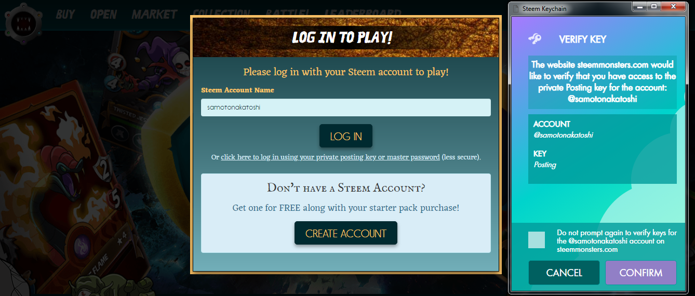Click the Steem Account Name field

coord(346,107)
